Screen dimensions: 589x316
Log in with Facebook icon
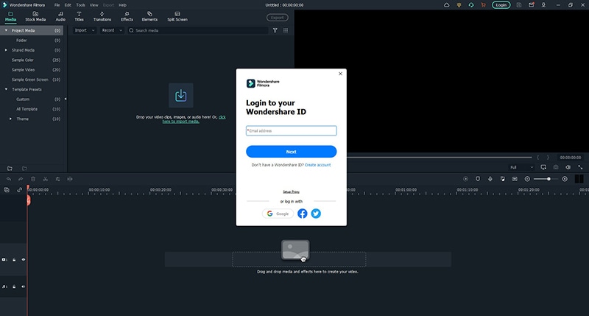[303, 214]
